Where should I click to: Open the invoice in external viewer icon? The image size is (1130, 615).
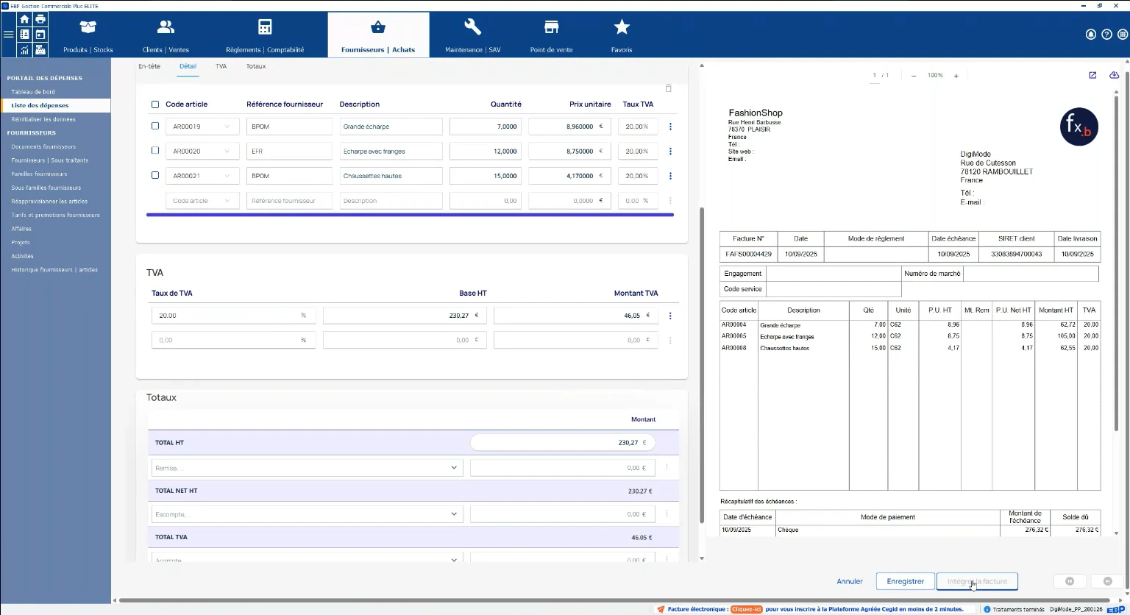(x=1092, y=74)
